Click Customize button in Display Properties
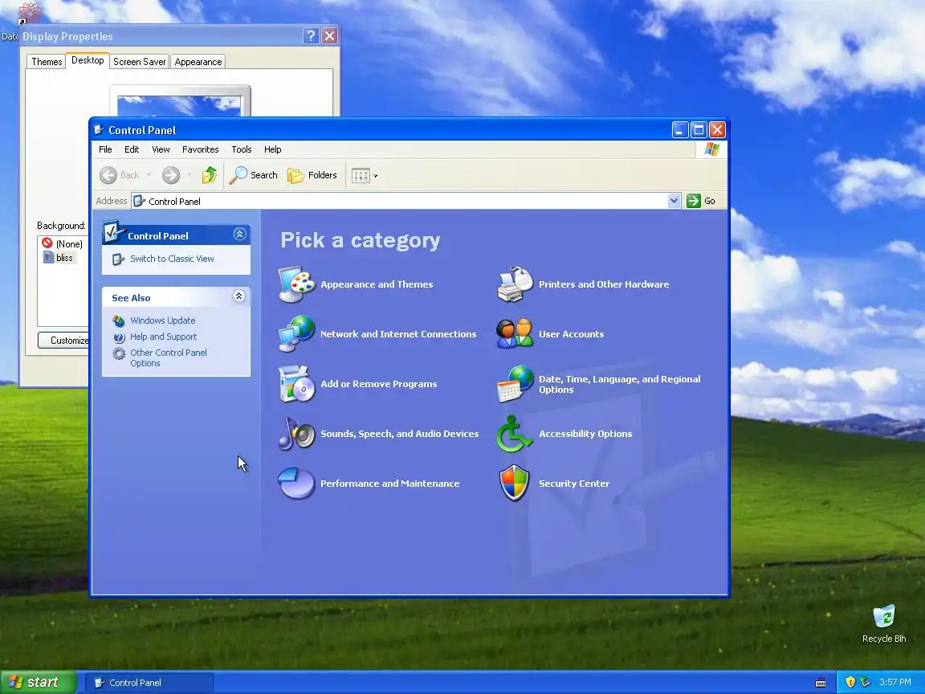This screenshot has height=694, width=925. point(63,341)
